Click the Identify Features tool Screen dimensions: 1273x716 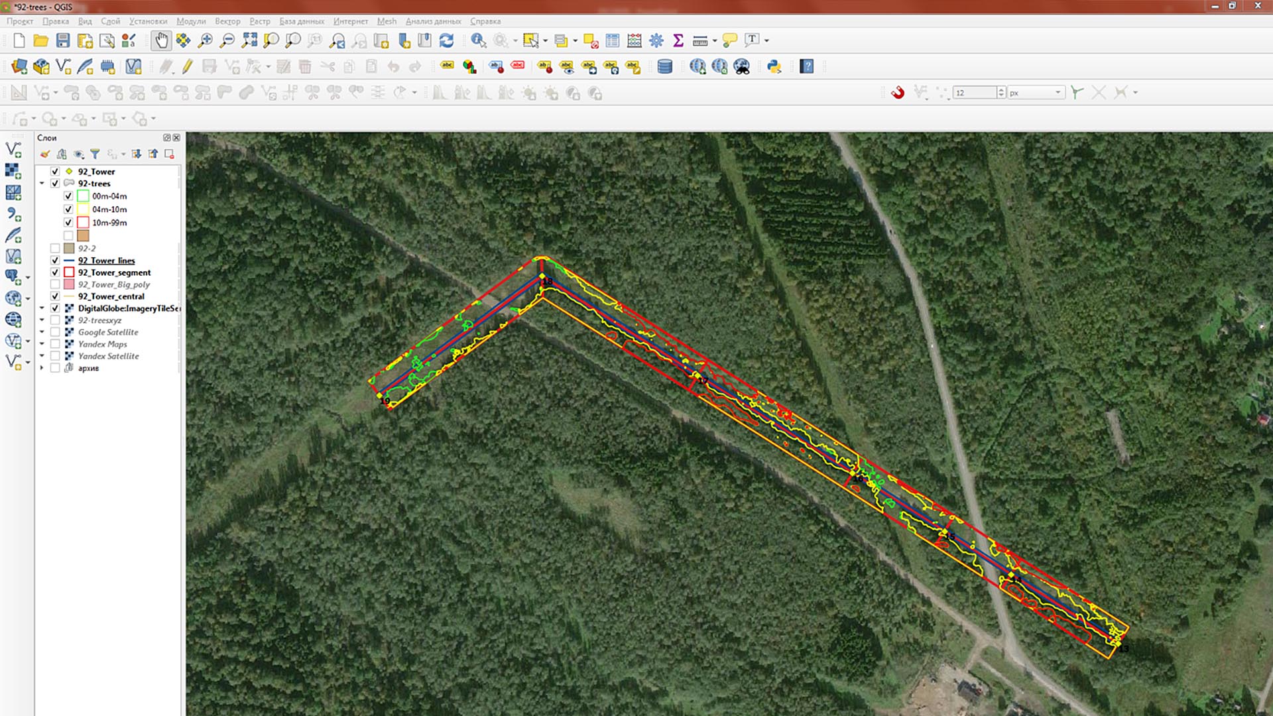click(x=478, y=40)
